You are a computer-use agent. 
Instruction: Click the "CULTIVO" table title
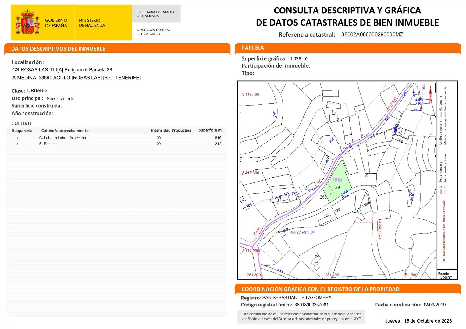coord(22,123)
